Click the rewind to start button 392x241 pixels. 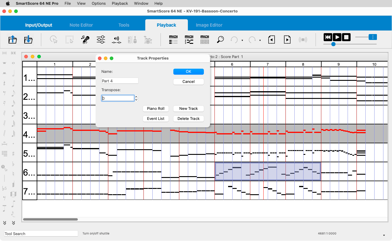(x=328, y=37)
